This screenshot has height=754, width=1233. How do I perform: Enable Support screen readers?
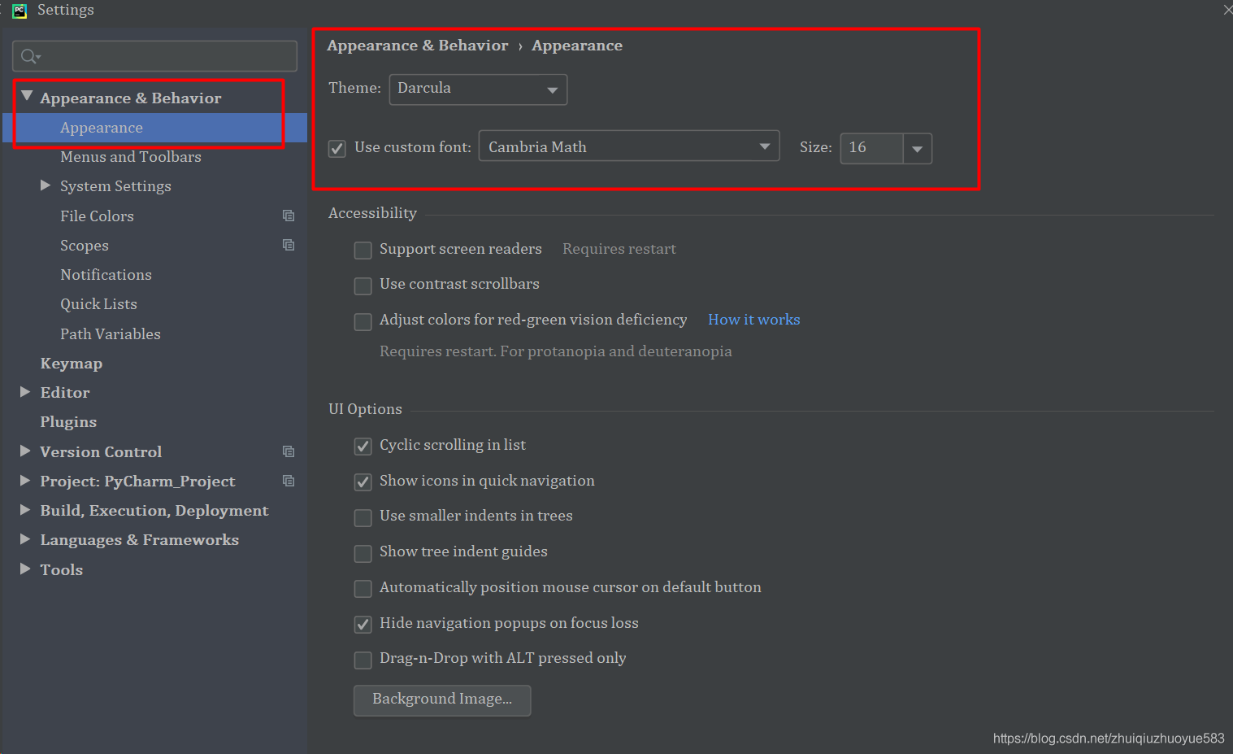tap(363, 250)
